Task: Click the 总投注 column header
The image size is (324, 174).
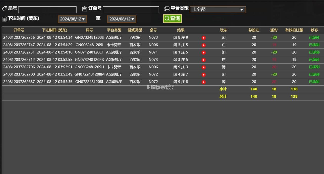Action: [x=254, y=30]
